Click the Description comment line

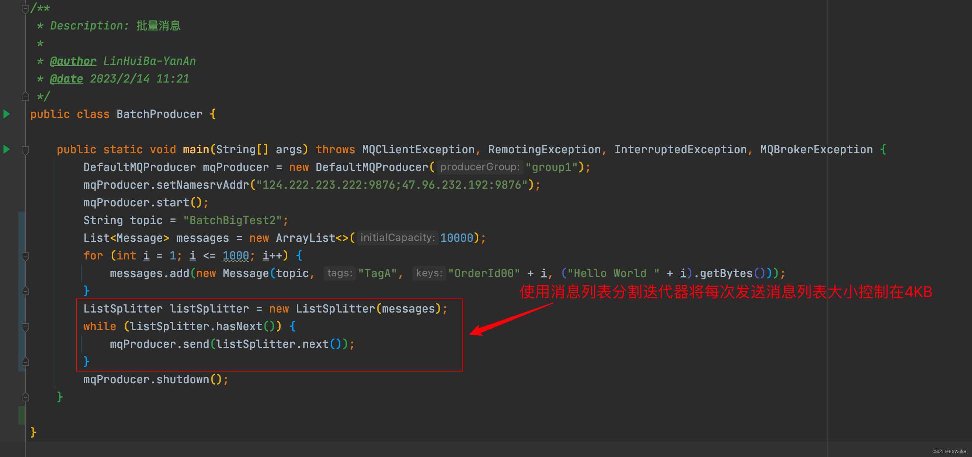[109, 26]
